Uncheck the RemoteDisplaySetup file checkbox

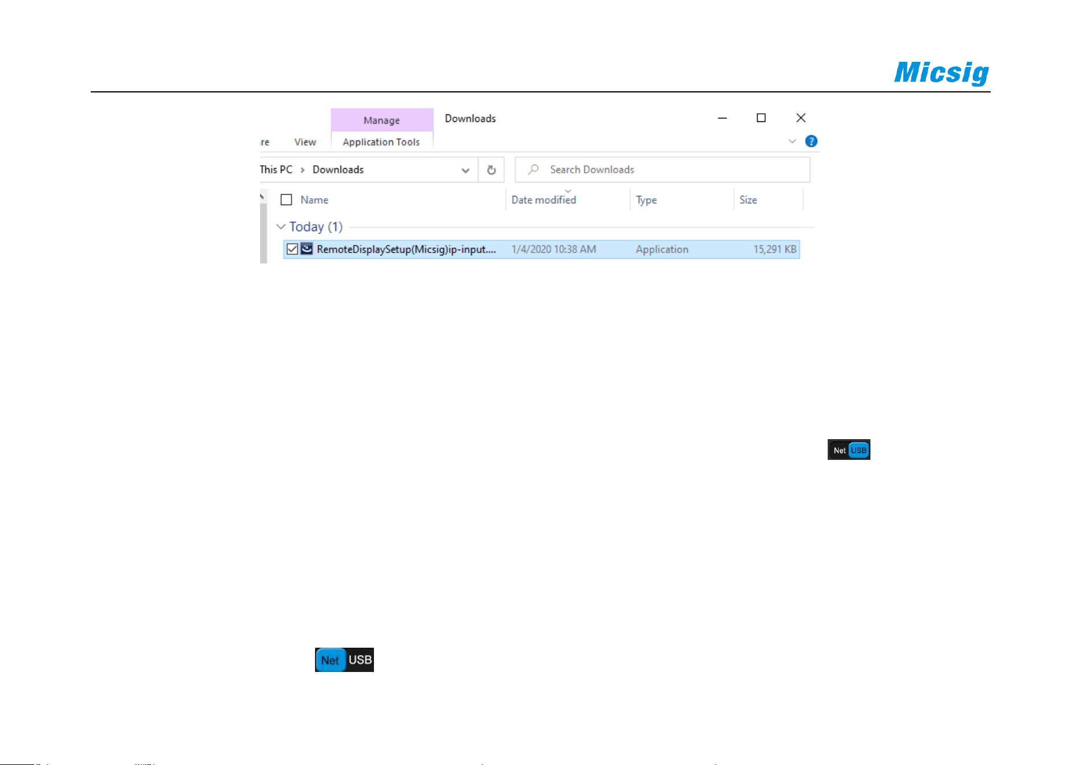click(x=292, y=249)
